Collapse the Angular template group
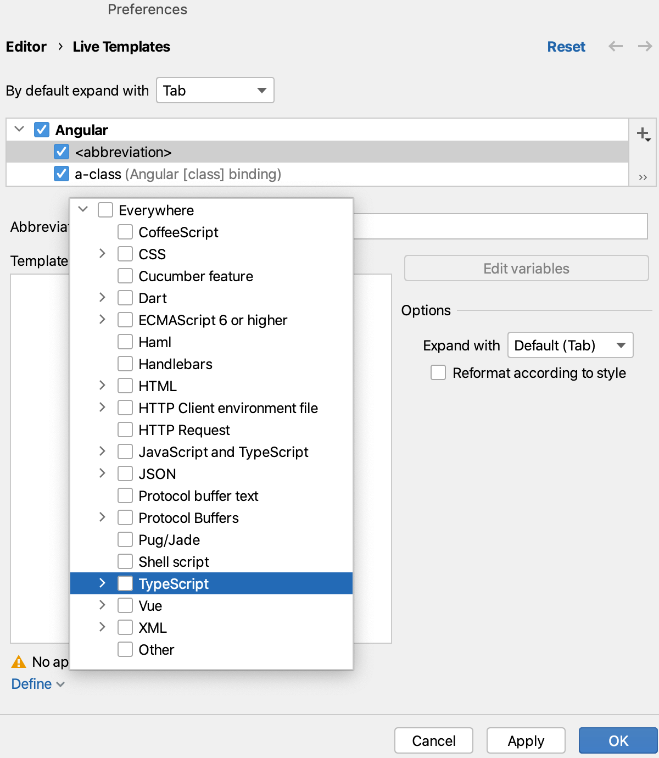The image size is (659, 758). 19,130
